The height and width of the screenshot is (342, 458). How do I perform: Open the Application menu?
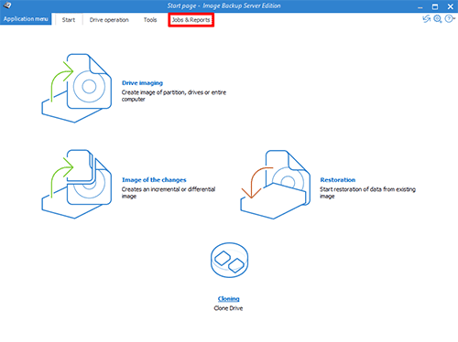pos(26,19)
